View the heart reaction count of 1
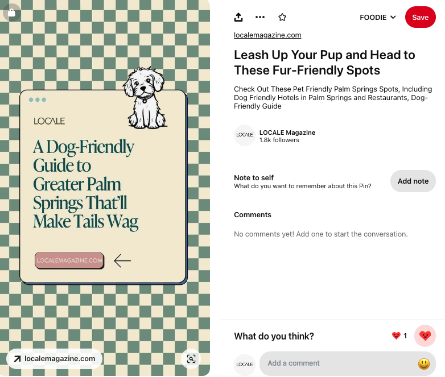Screen dimensions: 445x377 point(399,336)
